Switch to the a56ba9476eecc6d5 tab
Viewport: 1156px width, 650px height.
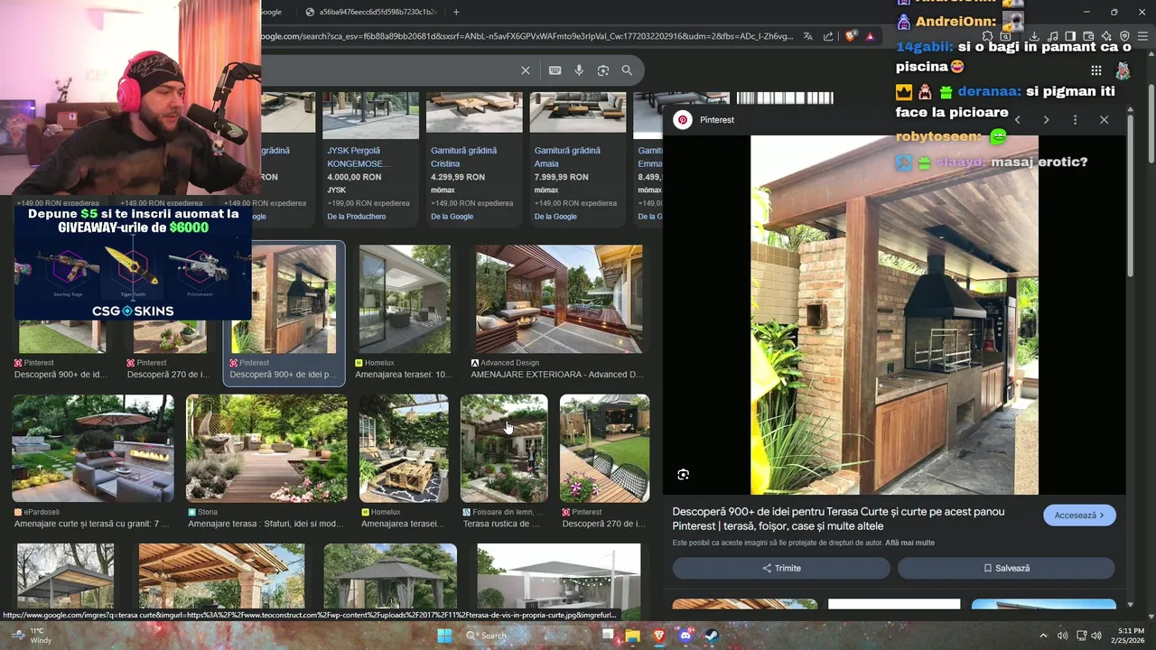pyautogui.click(x=370, y=12)
